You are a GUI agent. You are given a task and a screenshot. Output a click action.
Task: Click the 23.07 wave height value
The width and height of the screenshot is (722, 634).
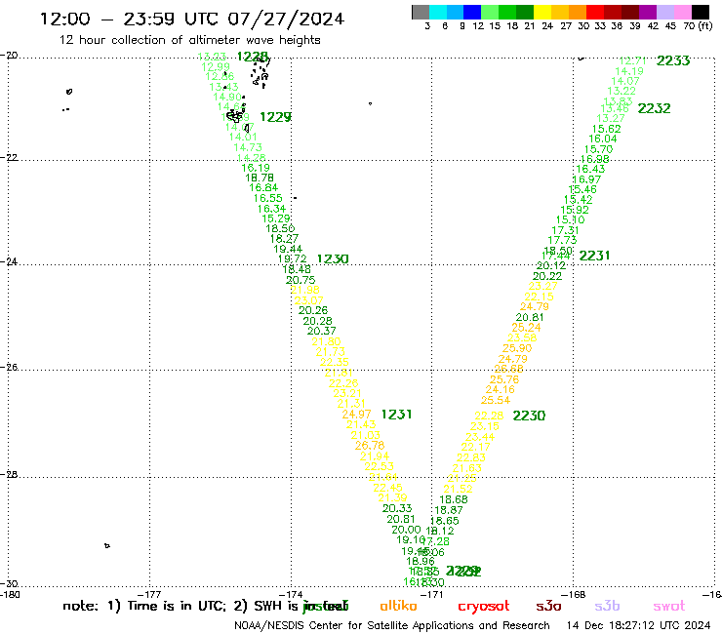pyautogui.click(x=309, y=300)
